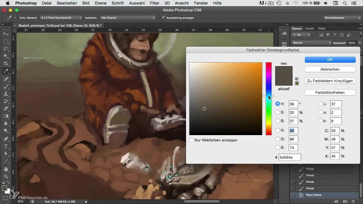This screenshot has width=363, height=204.
Task: Switch to the Pfade tab
Action: [322, 29]
